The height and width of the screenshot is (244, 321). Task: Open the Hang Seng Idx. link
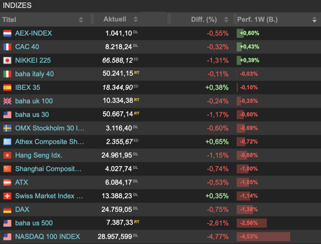pyautogui.click(x=39, y=155)
